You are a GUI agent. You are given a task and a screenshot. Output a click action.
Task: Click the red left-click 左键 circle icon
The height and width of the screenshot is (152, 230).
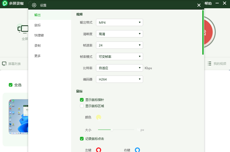point(99,150)
